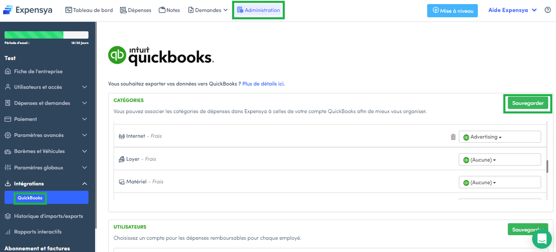Click the Administration icon in top bar
Screen dimensions: 556x252
coord(240,10)
